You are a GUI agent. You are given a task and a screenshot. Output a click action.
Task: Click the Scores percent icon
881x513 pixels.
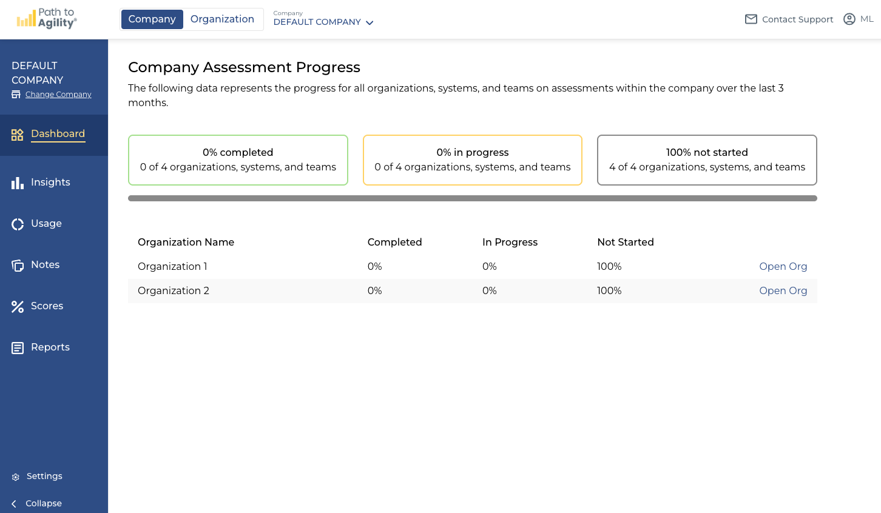click(18, 307)
